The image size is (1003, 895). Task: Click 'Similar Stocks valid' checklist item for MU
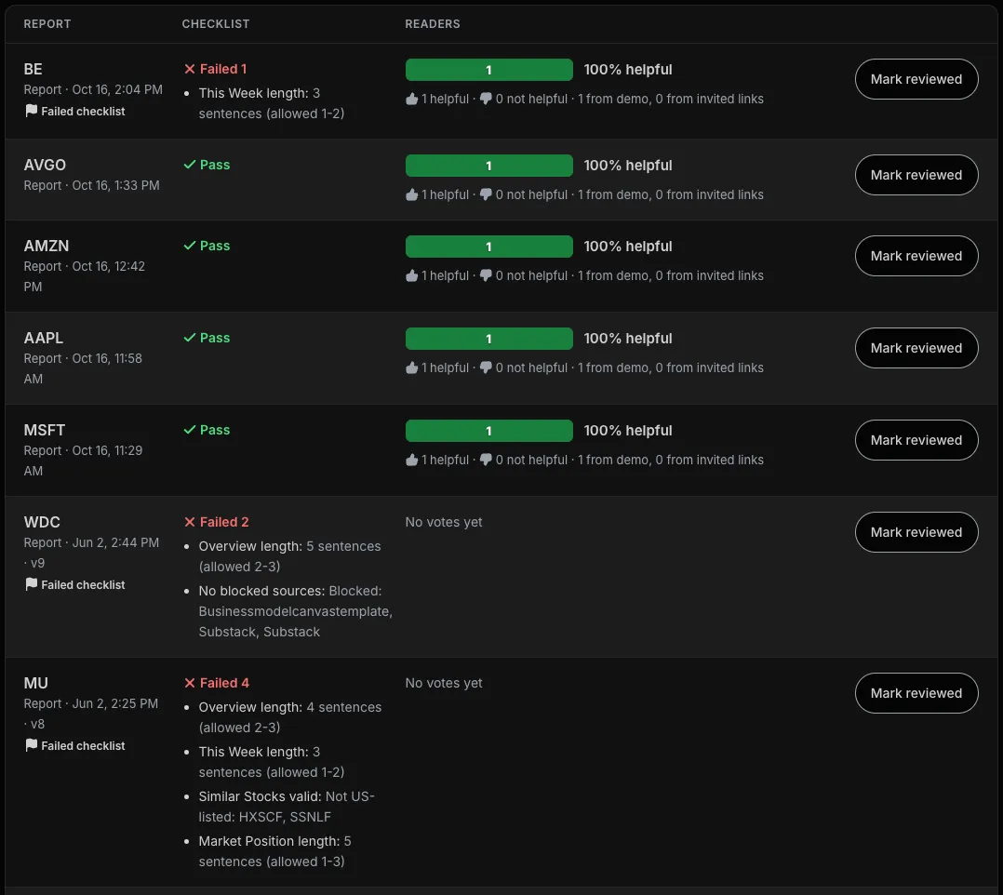[x=287, y=807]
